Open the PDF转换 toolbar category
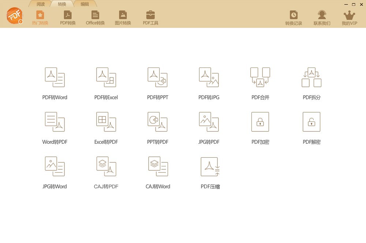 [x=68, y=18]
